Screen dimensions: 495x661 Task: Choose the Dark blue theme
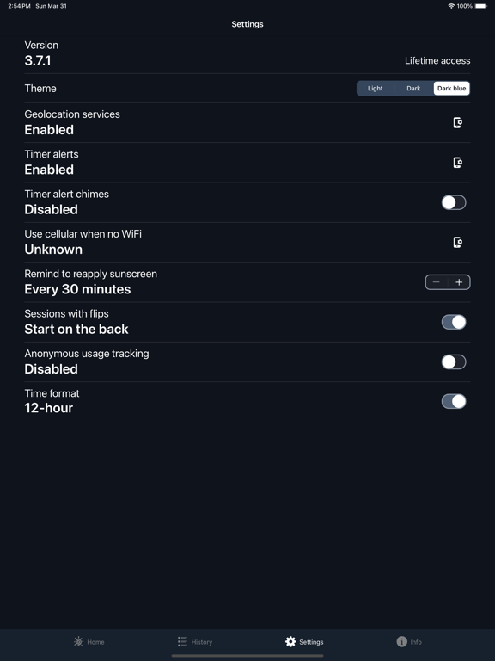coord(452,88)
